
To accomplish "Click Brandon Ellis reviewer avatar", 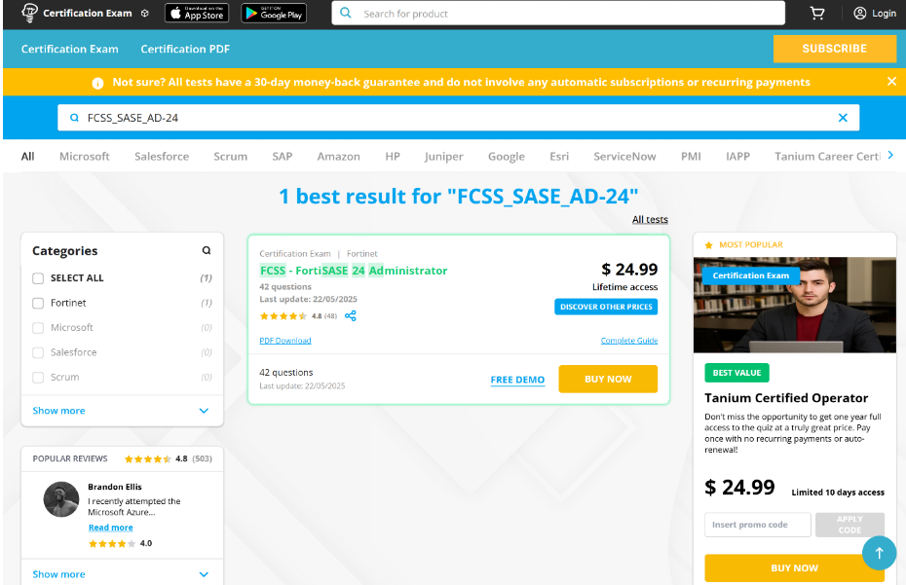I will [x=61, y=499].
